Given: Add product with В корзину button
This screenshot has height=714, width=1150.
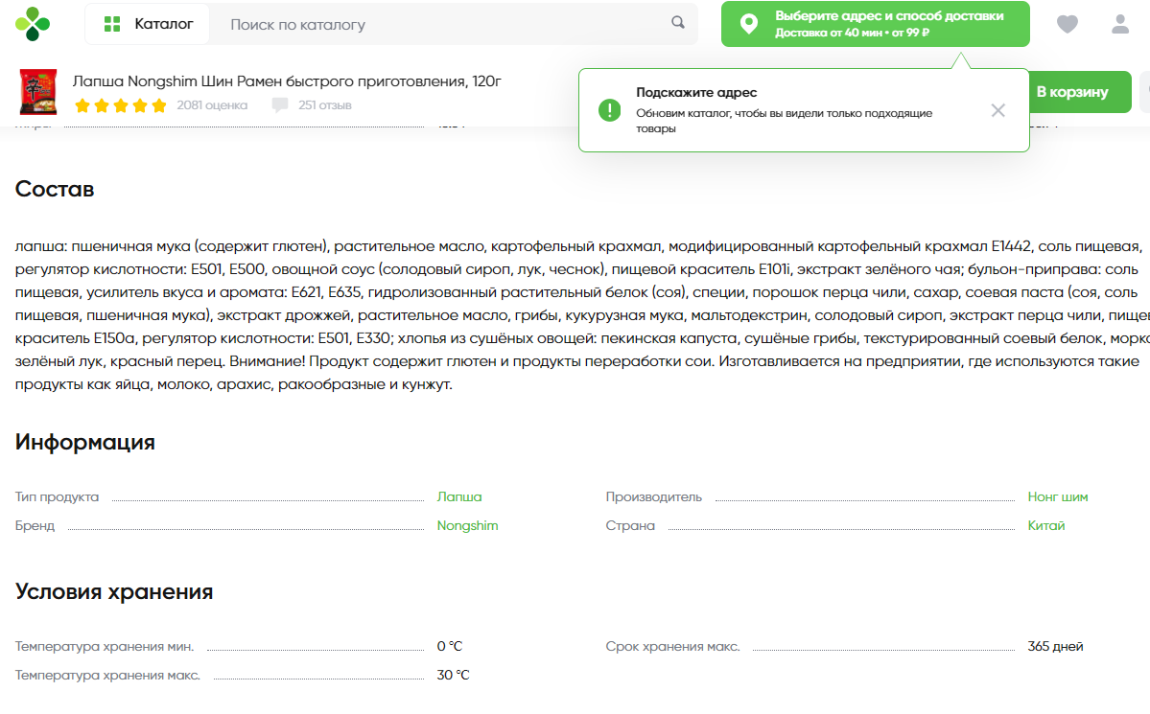Looking at the screenshot, I should point(1080,92).
